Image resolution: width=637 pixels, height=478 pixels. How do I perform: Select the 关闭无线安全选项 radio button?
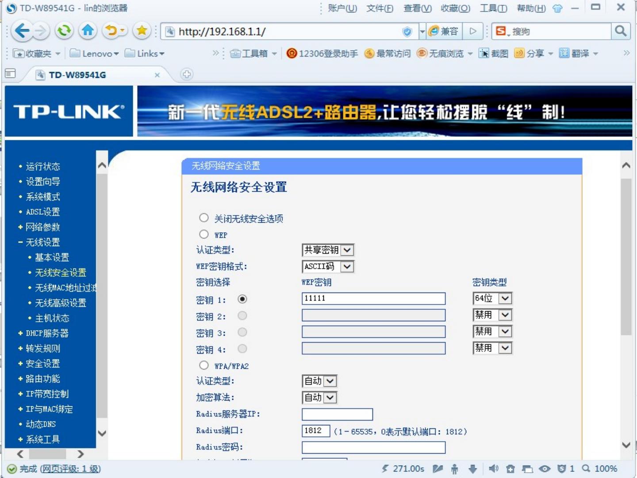pyautogui.click(x=204, y=218)
